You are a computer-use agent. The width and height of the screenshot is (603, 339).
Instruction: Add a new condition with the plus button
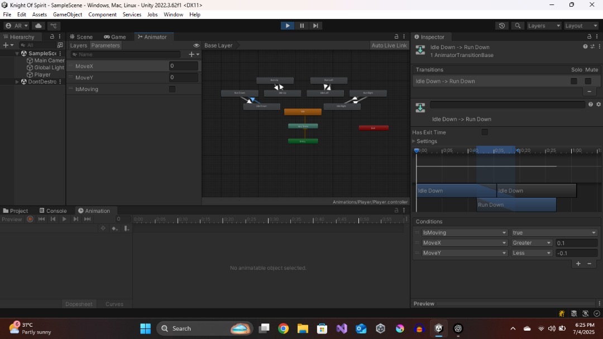(578, 264)
